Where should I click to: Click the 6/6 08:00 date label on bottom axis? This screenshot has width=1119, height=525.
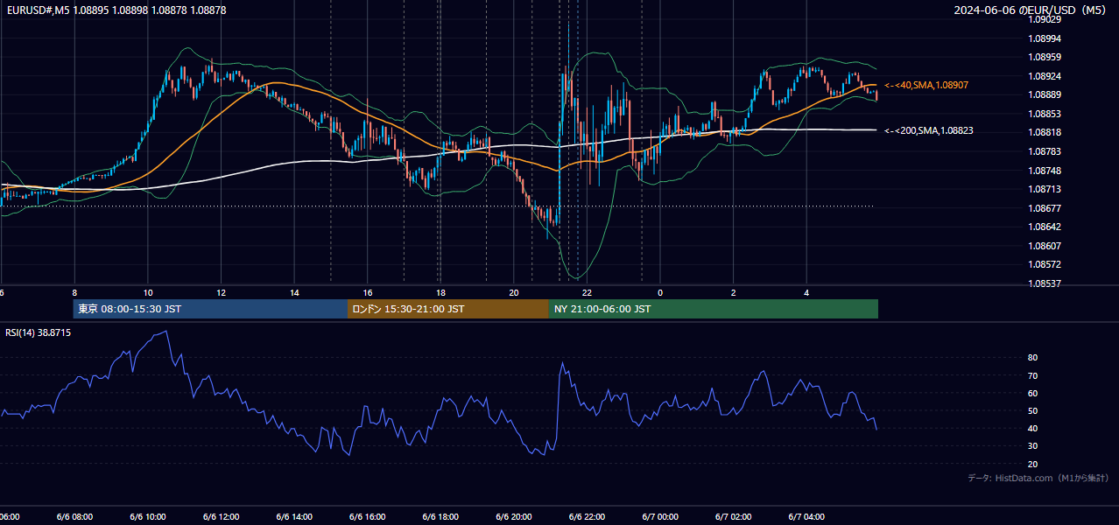pos(74,517)
